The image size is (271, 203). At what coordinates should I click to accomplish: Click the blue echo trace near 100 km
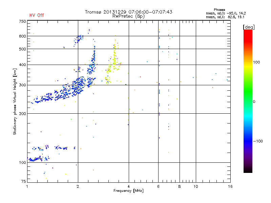click(x=39, y=159)
